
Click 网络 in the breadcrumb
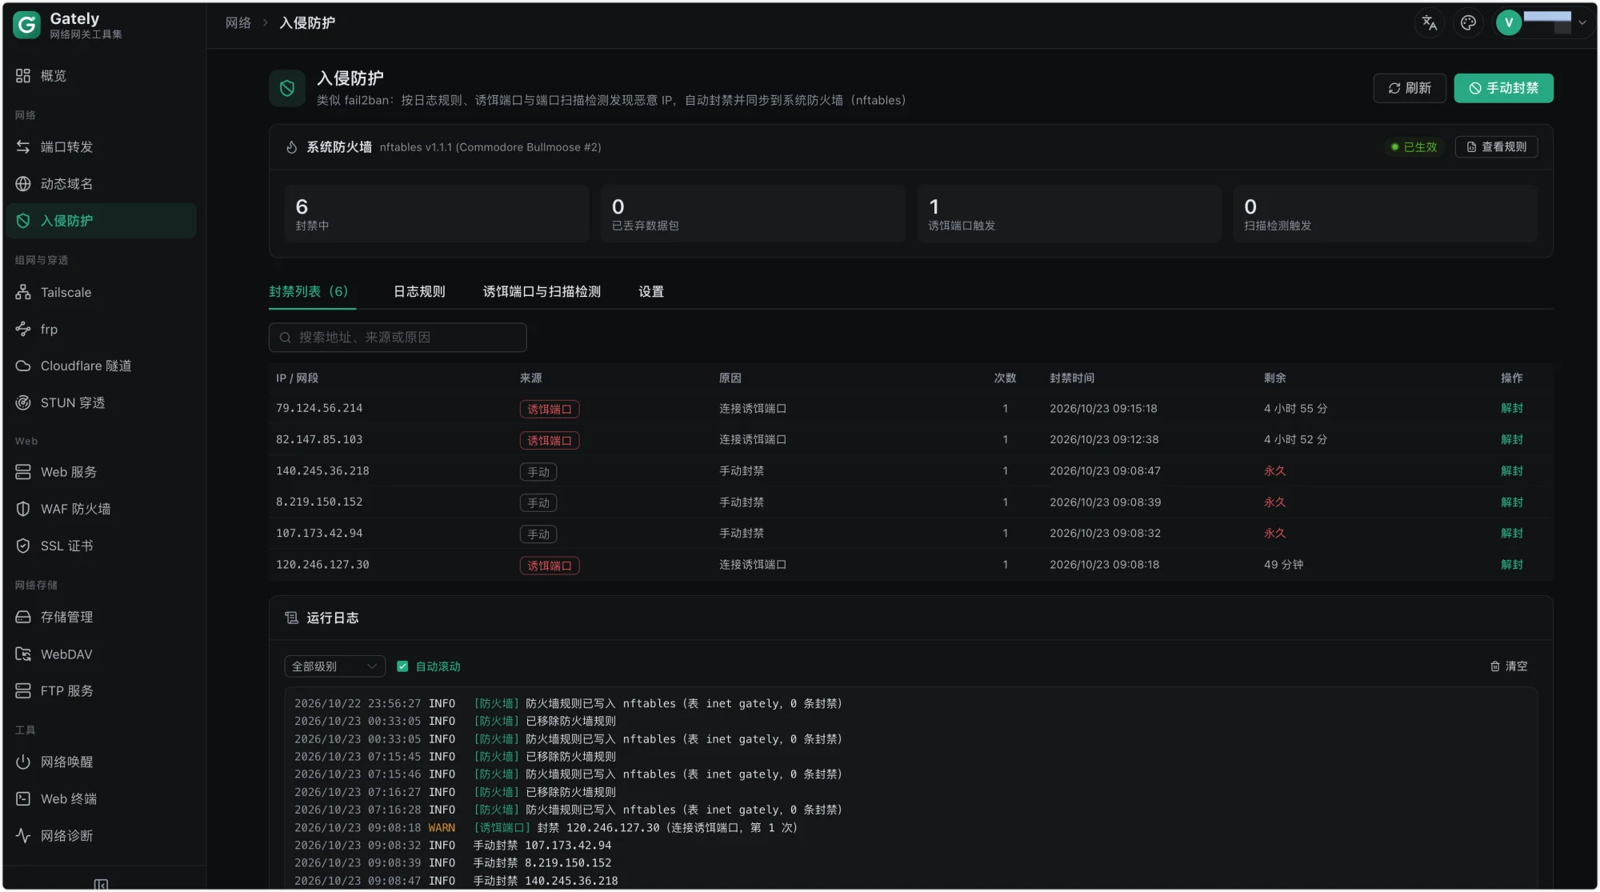pyautogui.click(x=238, y=23)
